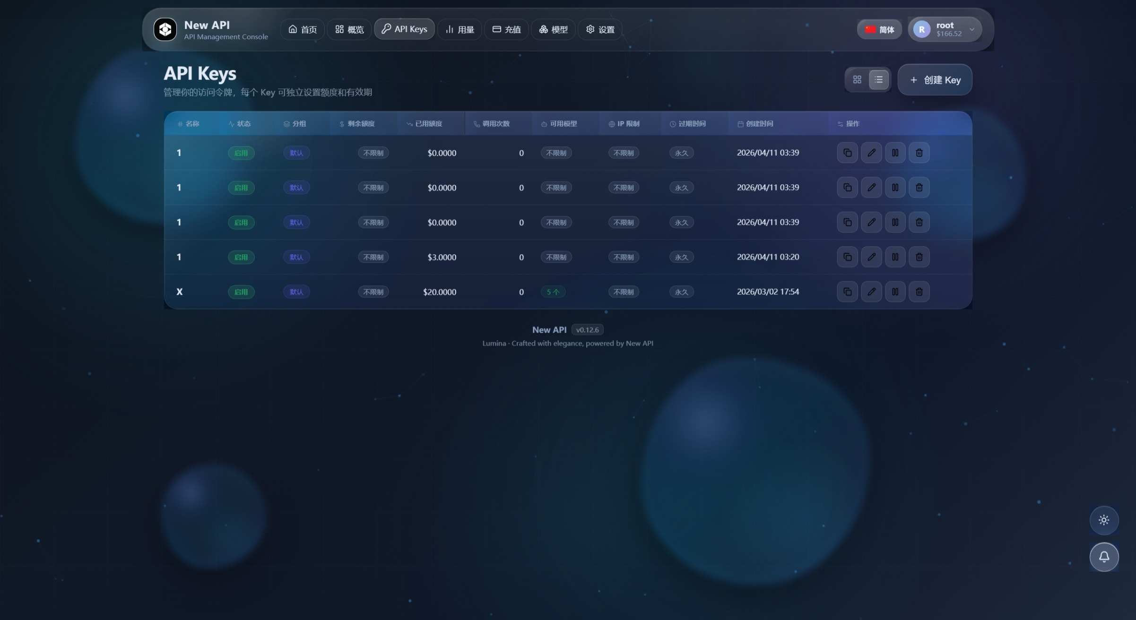This screenshot has height=620, width=1136.
Task: Pause the key named X
Action: [895, 292]
